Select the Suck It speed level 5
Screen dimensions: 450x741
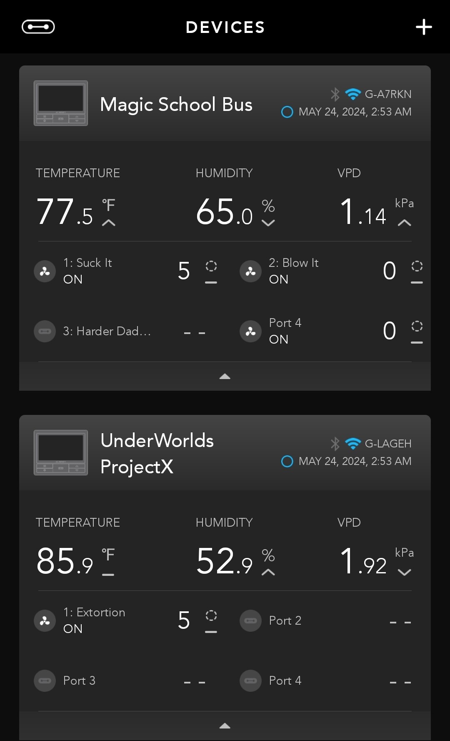[184, 271]
